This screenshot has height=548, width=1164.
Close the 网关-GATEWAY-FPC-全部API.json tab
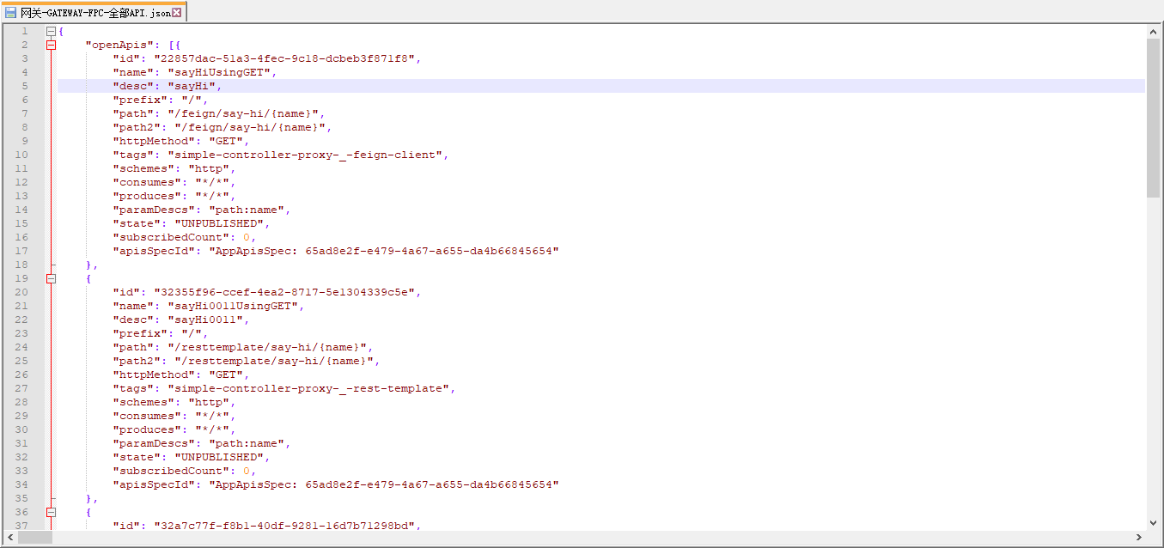(177, 13)
